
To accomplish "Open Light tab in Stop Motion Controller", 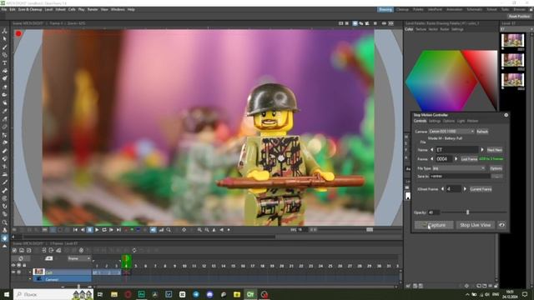I will pos(461,121).
